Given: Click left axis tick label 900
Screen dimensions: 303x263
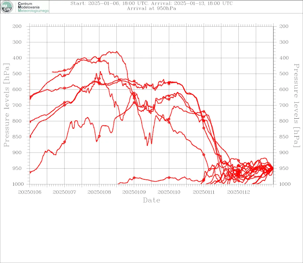Looking at the screenshot, I should click(x=17, y=153).
